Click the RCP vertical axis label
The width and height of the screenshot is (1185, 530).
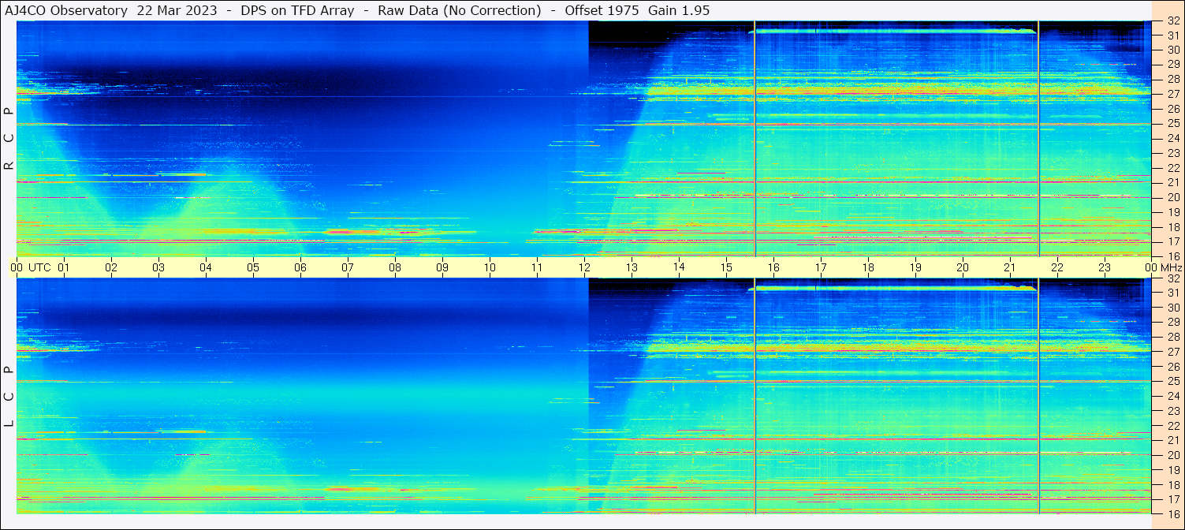pos(9,139)
